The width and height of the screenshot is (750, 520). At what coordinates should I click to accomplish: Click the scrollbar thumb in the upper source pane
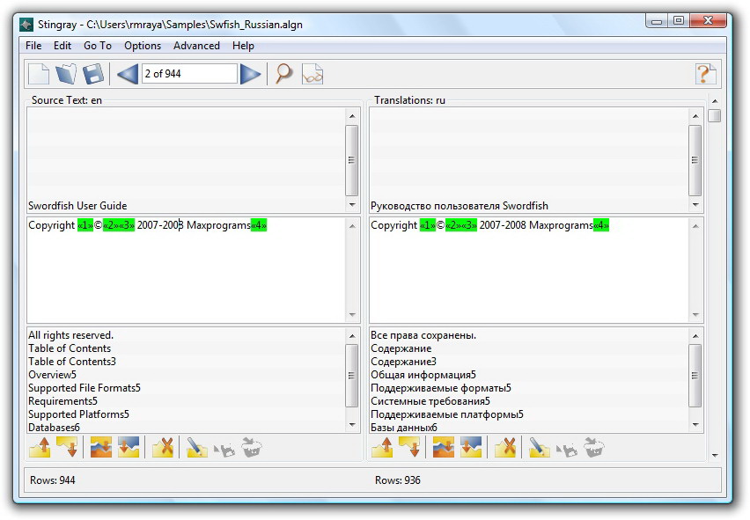click(x=351, y=160)
